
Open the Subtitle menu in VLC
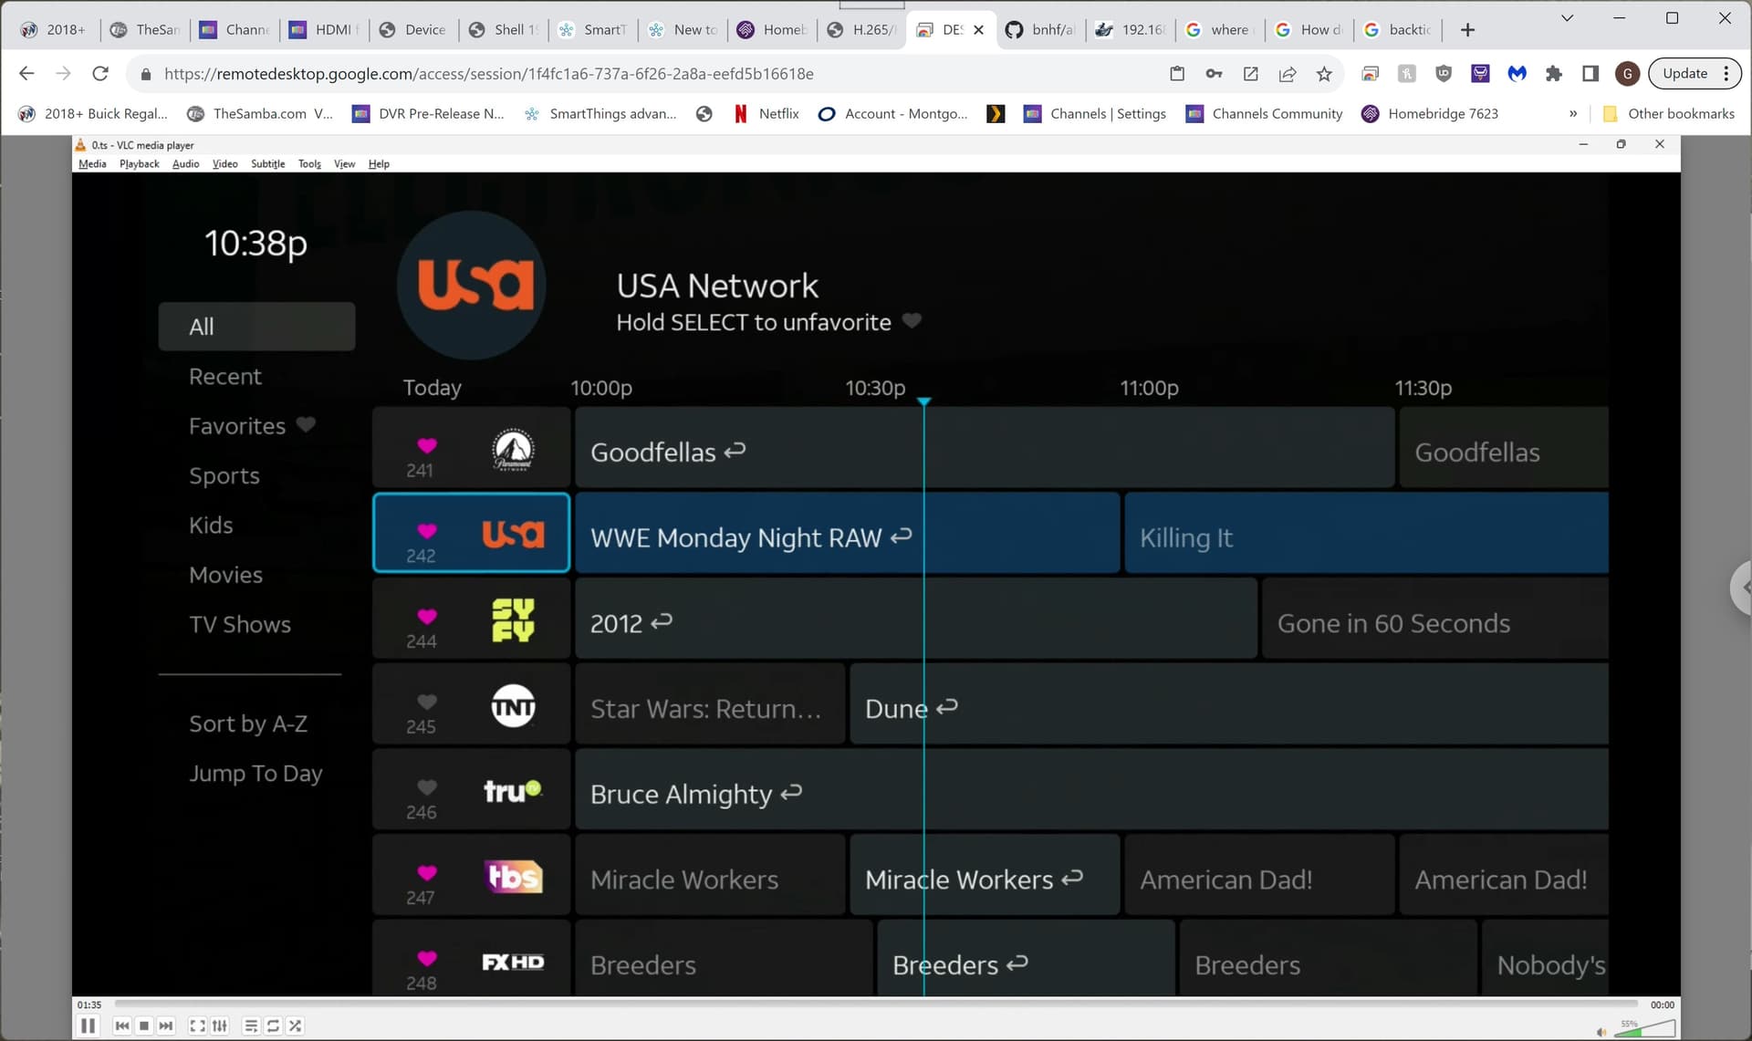click(x=267, y=164)
